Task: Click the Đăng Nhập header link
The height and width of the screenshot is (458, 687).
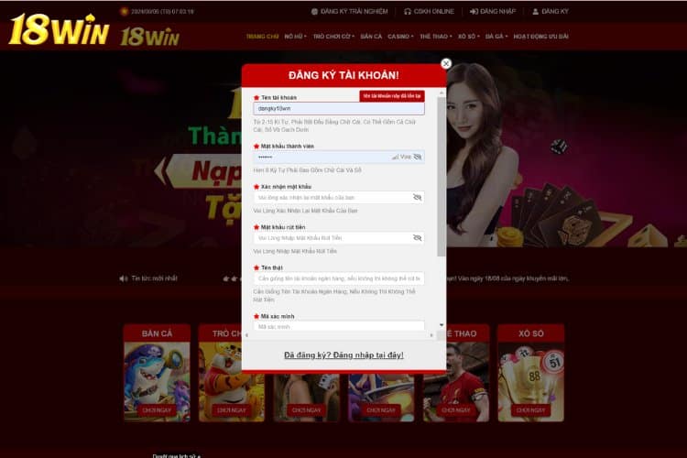Action: [497, 11]
